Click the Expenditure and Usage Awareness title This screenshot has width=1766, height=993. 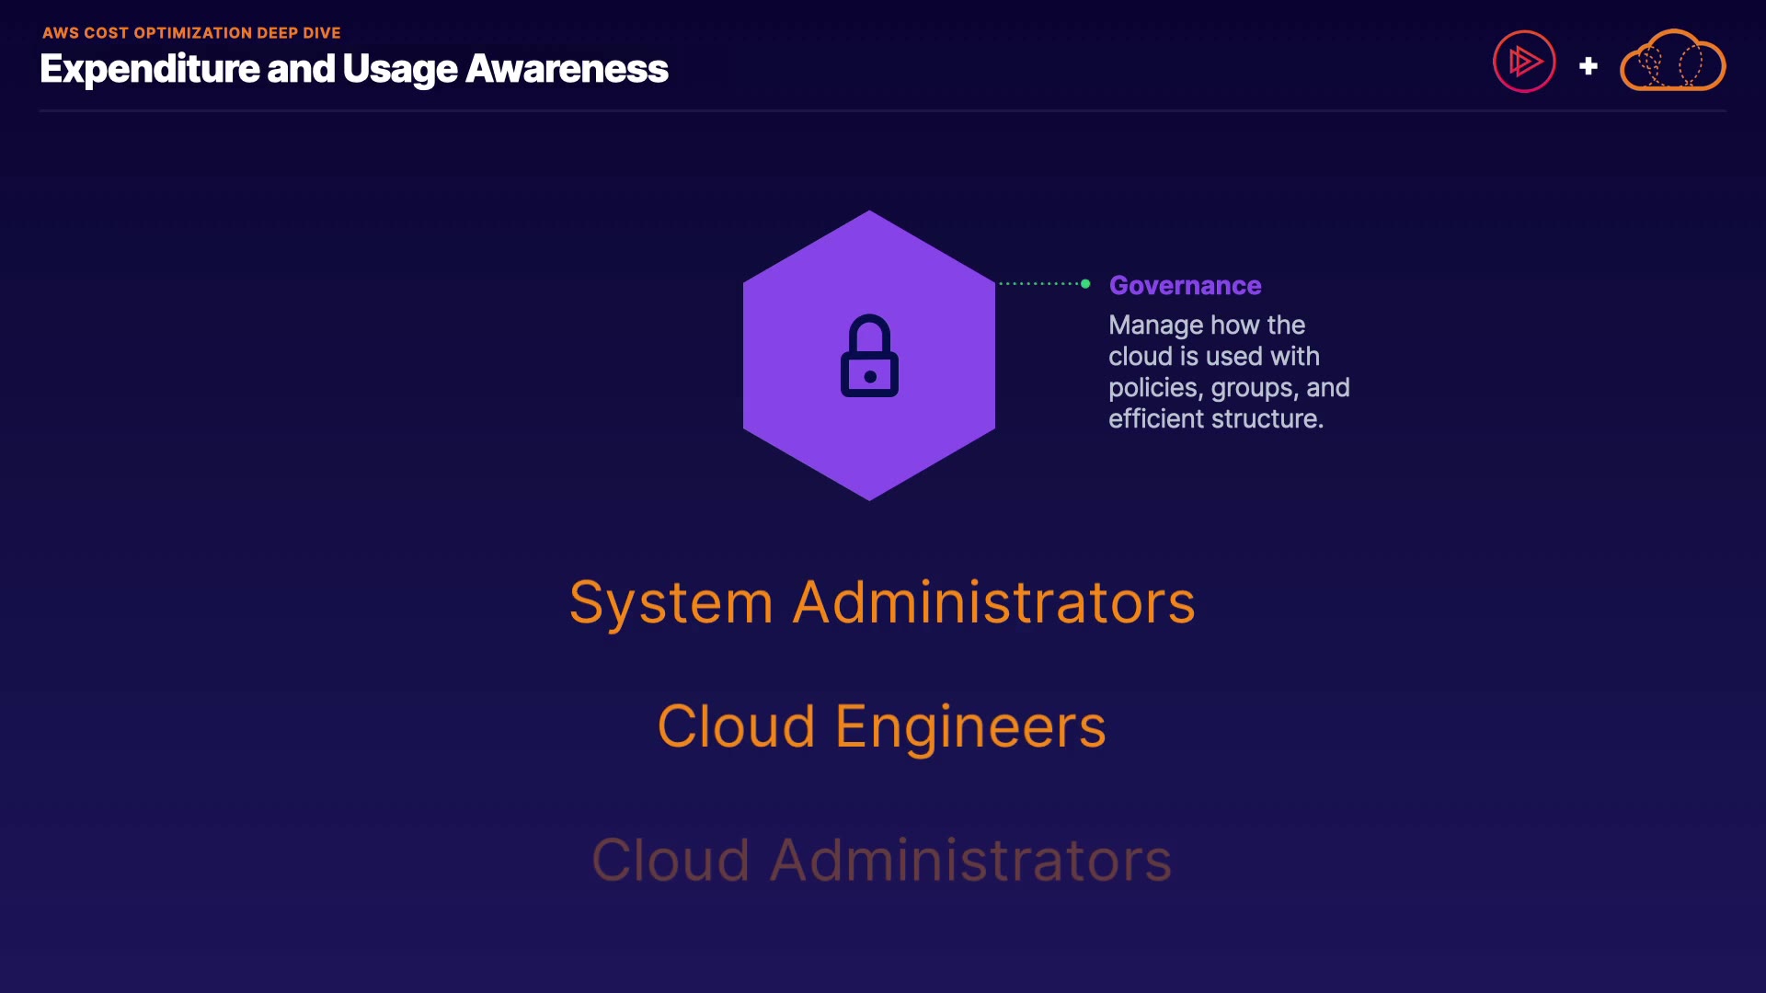pyautogui.click(x=353, y=69)
